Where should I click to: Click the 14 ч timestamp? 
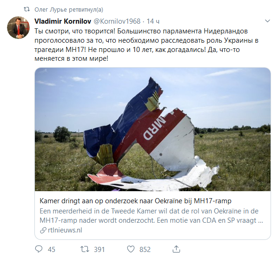pyautogui.click(x=153, y=21)
